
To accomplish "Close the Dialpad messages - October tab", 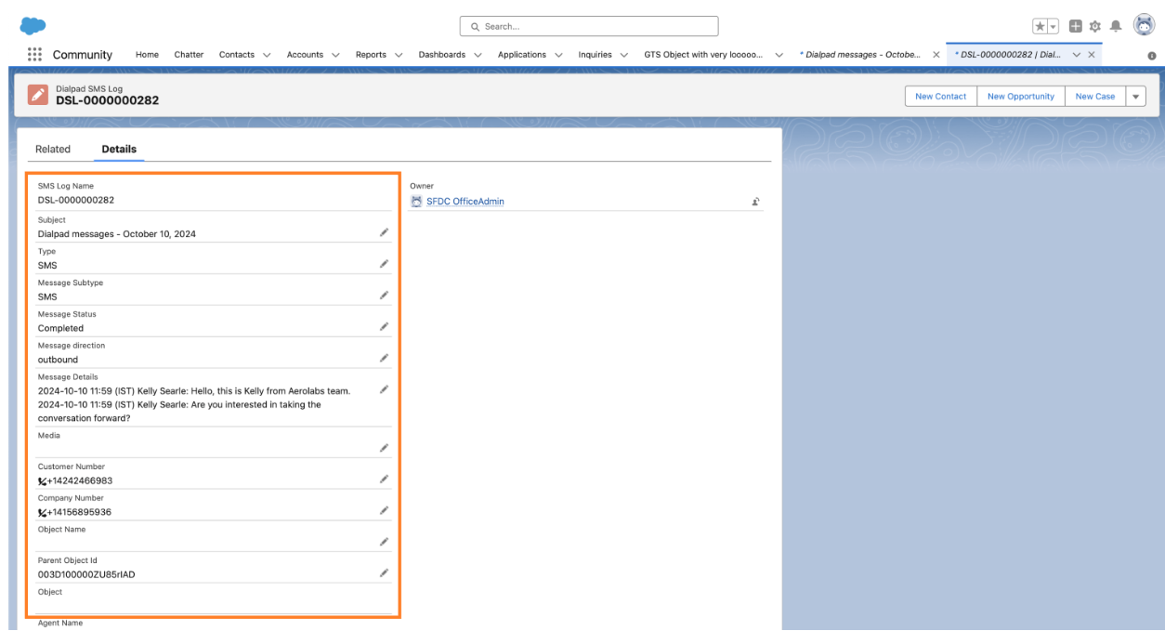I will [x=936, y=55].
